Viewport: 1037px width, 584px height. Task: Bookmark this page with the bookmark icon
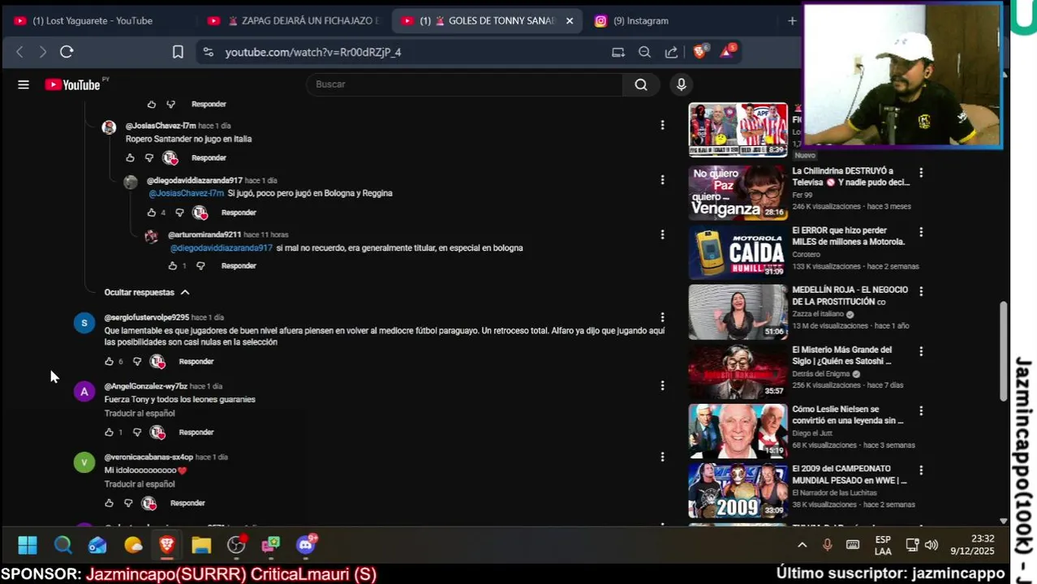178,52
